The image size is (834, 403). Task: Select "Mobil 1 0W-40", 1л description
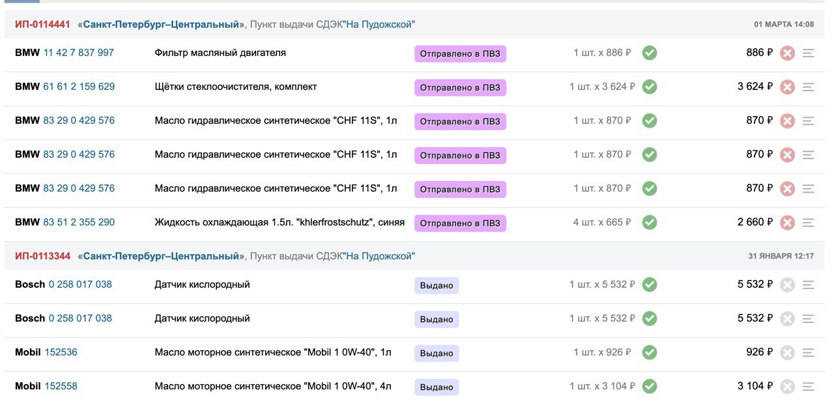(273, 352)
